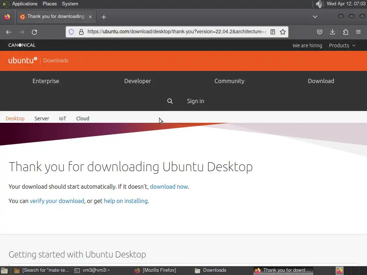Image resolution: width=367 pixels, height=275 pixels.
Task: Open the System menu
Action: (70, 4)
